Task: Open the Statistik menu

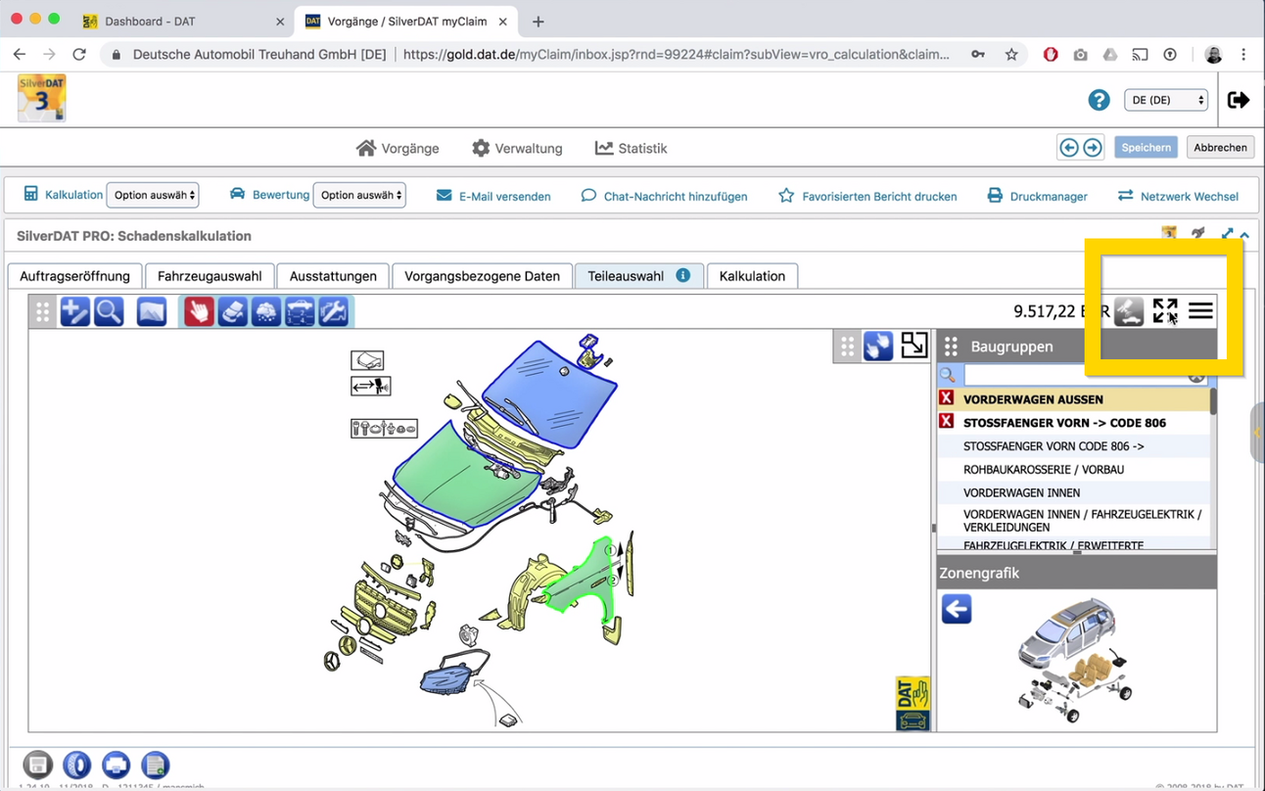Action: pyautogui.click(x=632, y=148)
